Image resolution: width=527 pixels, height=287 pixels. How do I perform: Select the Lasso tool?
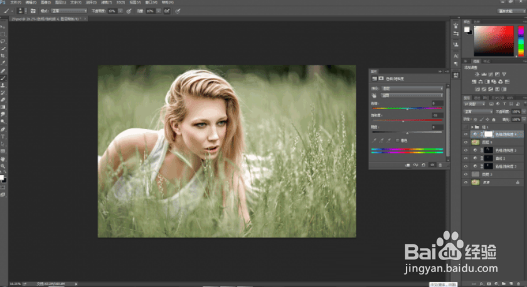click(x=3, y=41)
